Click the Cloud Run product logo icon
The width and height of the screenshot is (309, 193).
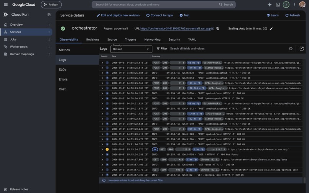(6, 15)
